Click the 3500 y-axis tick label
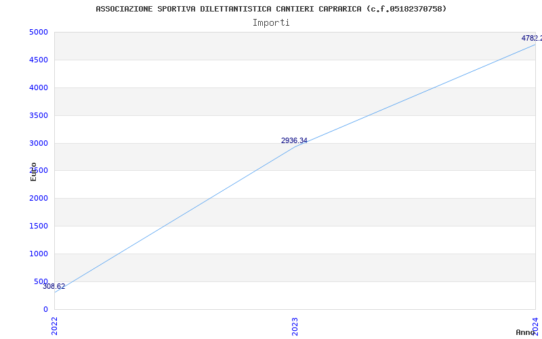This screenshot has width=542, height=339. pyautogui.click(x=39, y=115)
